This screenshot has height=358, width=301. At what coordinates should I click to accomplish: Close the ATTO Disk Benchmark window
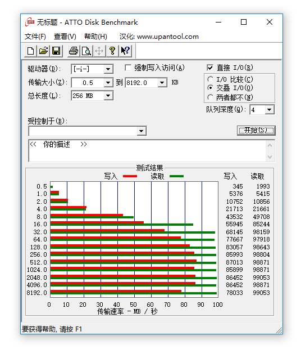point(270,22)
